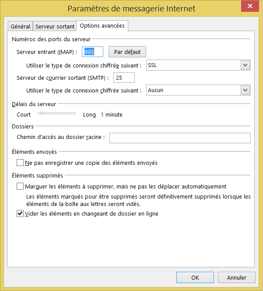
Task: Click the IMAP incoming server port field
Action: pyautogui.click(x=92, y=52)
